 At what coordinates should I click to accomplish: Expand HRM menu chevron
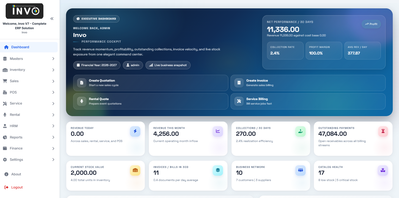tap(53, 126)
